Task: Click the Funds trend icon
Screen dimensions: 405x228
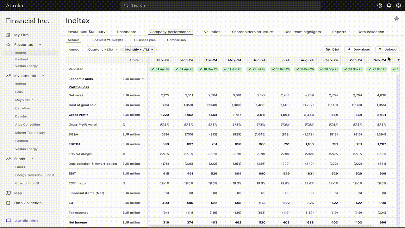Action: click(x=9, y=159)
